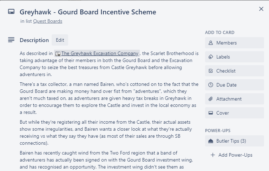The height and width of the screenshot is (171, 269).
Task: Click the Description lines icon
Action: (11, 40)
